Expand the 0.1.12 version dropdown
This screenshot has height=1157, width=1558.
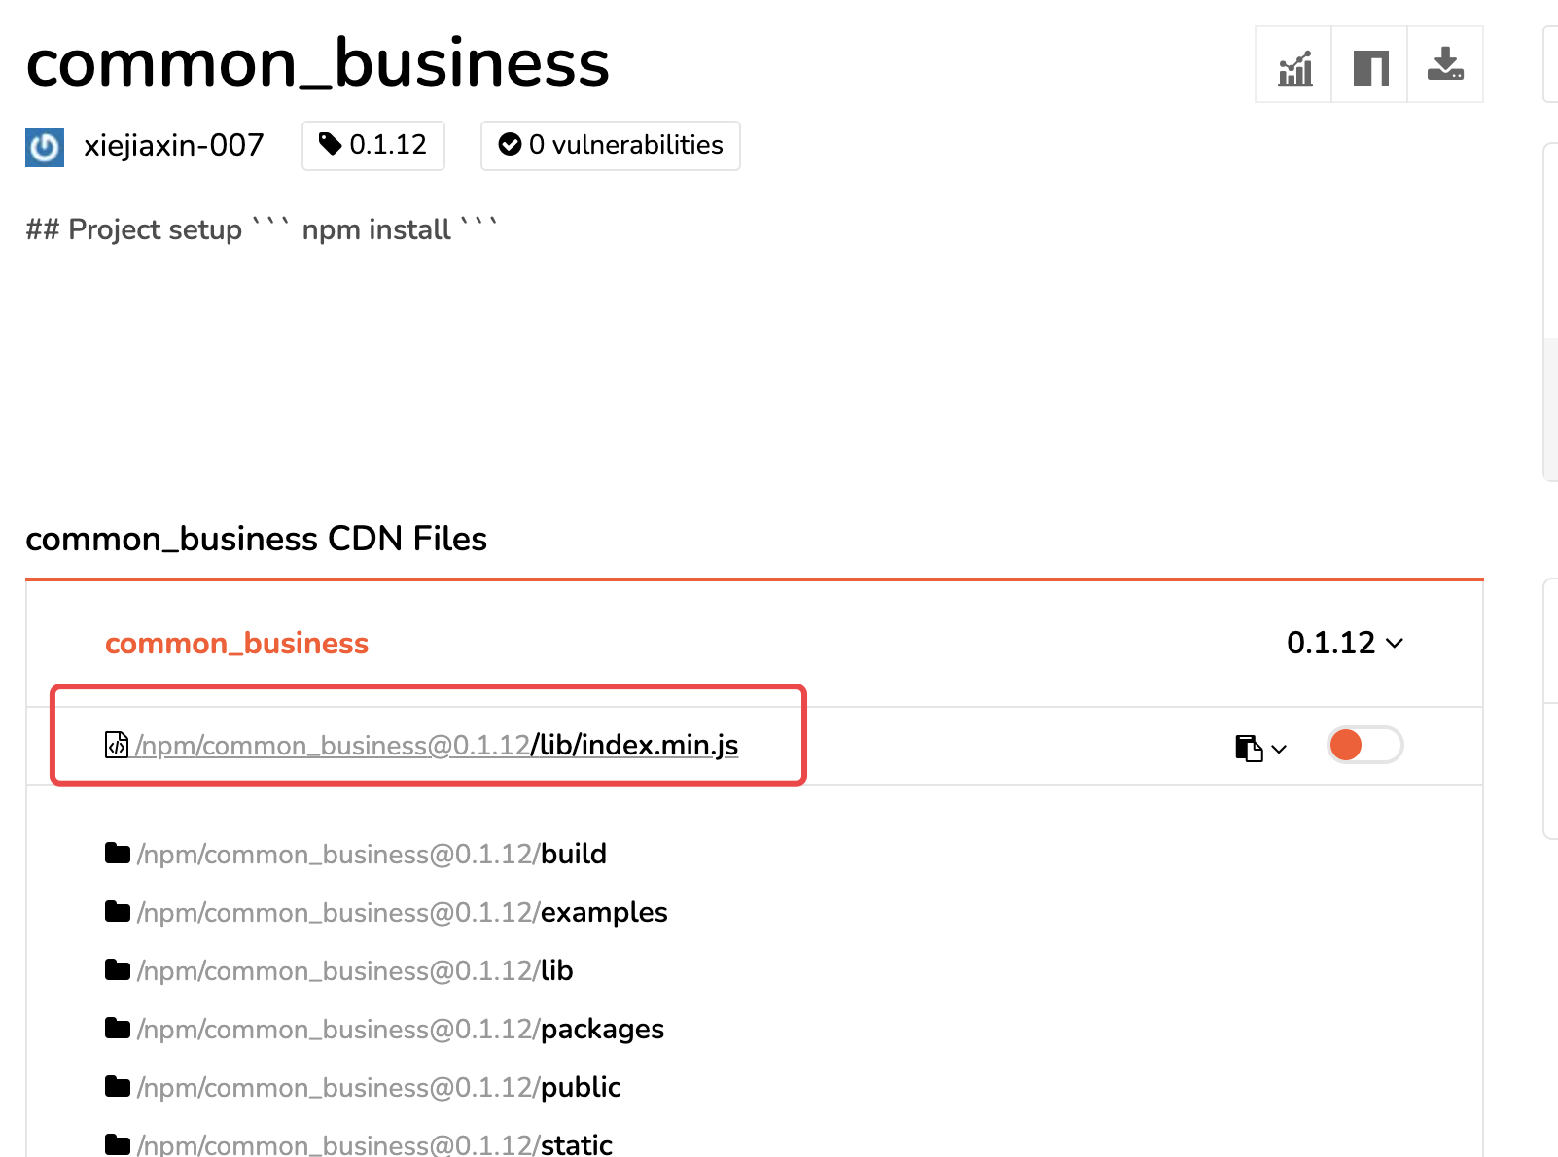click(1345, 643)
